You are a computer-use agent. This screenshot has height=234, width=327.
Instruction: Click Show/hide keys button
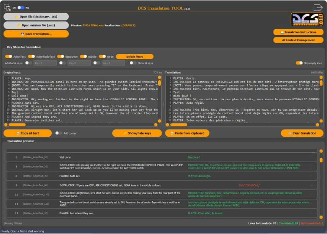(137, 133)
